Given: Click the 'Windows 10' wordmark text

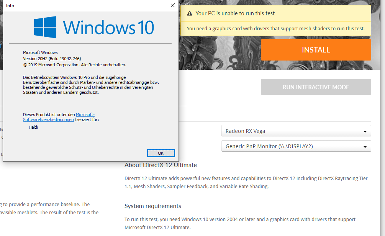Looking at the screenshot, I should pyautogui.click(x=108, y=27).
